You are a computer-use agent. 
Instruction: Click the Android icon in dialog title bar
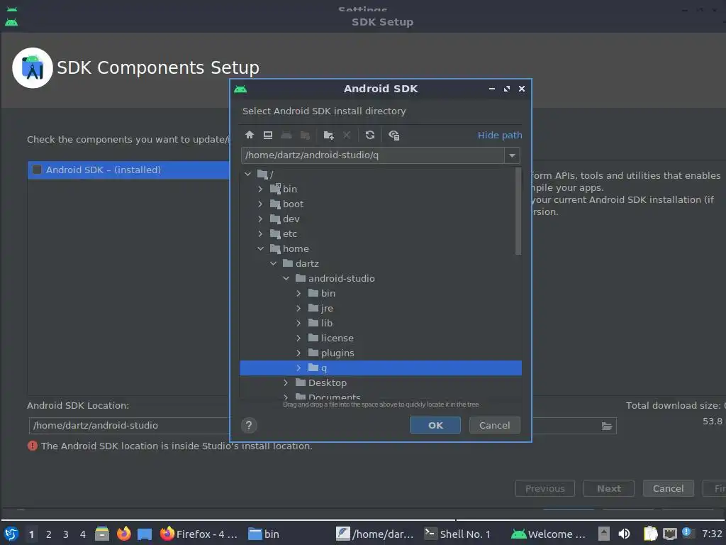click(240, 89)
